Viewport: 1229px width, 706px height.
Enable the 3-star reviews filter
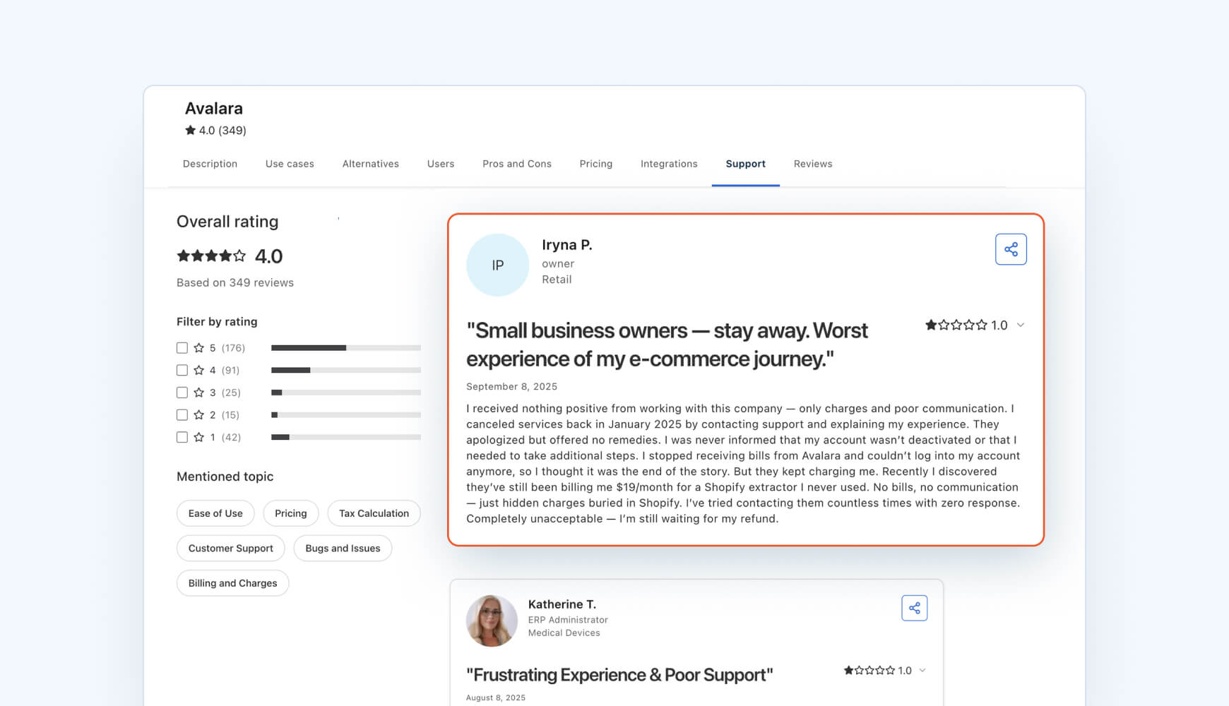(181, 392)
